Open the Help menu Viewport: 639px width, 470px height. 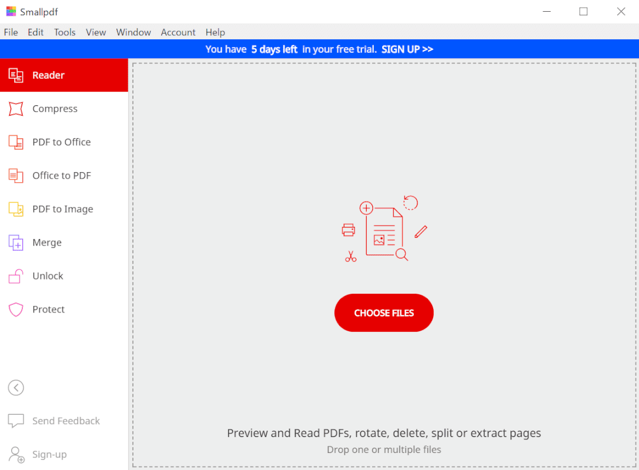click(x=215, y=32)
